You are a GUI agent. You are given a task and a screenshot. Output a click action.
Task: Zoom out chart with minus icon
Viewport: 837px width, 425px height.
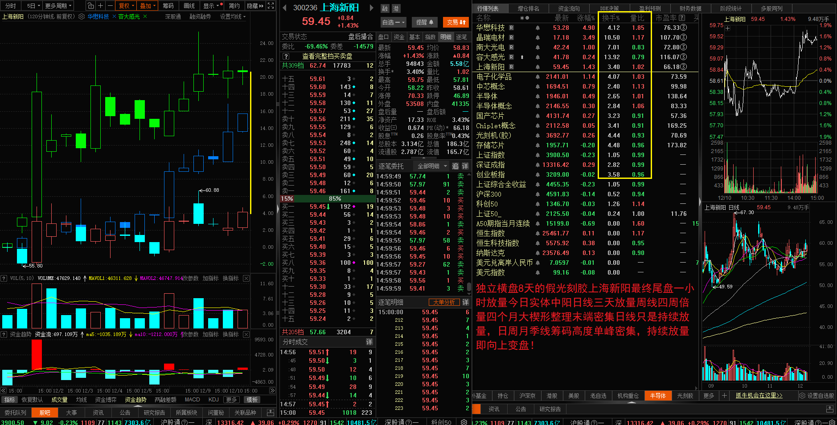(110, 6)
